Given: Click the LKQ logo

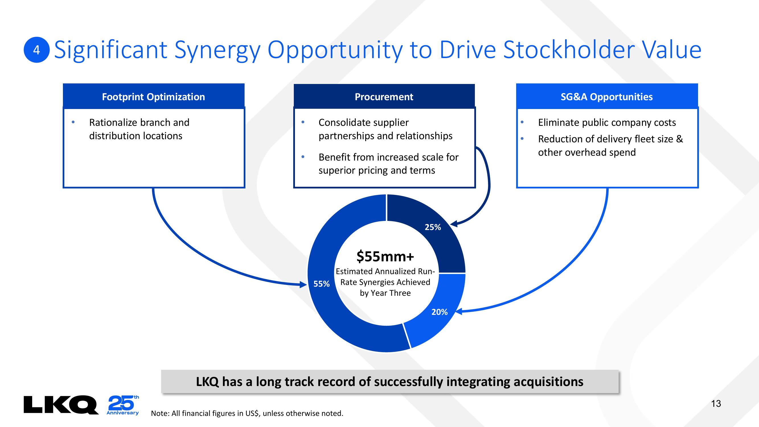Looking at the screenshot, I should [x=61, y=405].
